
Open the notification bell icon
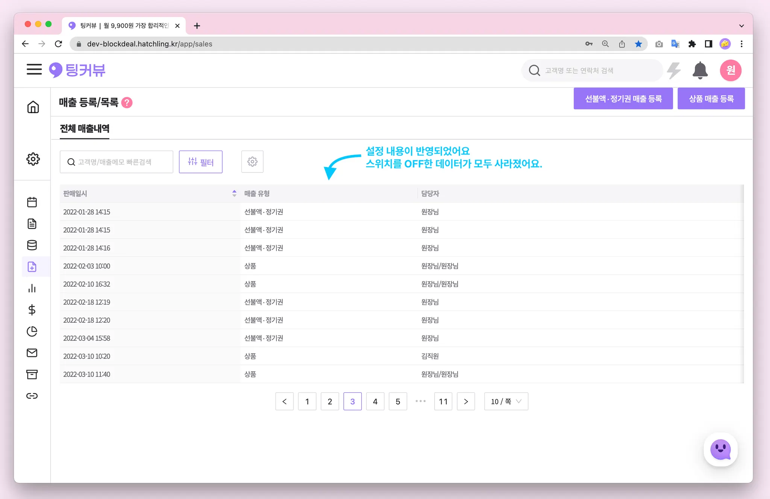coord(700,70)
